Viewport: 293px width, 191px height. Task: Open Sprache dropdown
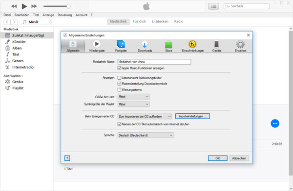(146, 135)
